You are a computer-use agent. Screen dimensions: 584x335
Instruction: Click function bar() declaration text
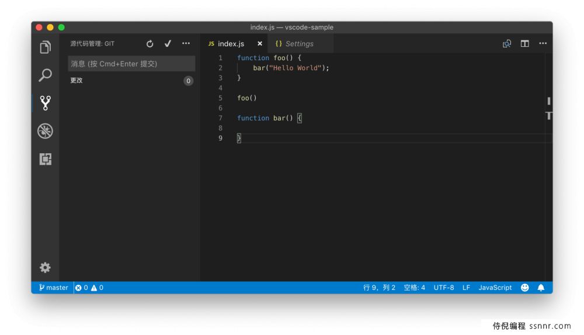pos(265,118)
